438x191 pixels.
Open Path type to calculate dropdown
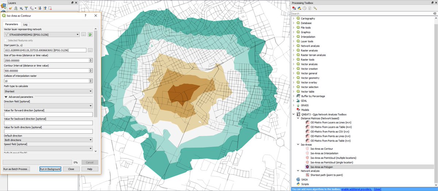pyautogui.click(x=47, y=91)
